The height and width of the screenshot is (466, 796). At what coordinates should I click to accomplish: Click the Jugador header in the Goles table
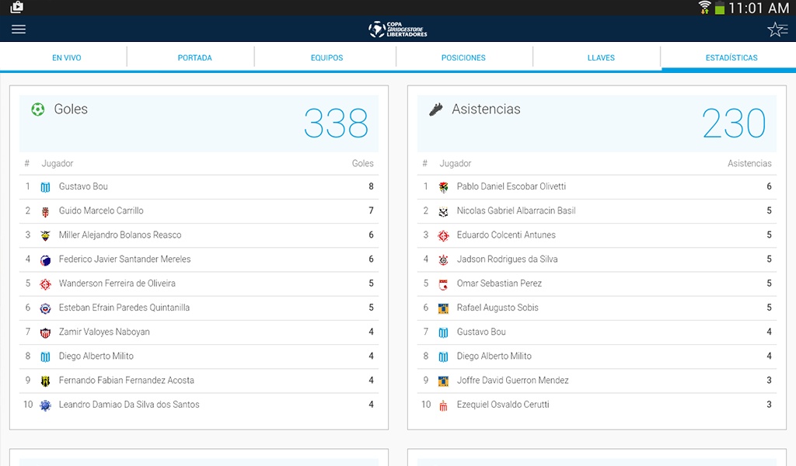click(x=58, y=163)
